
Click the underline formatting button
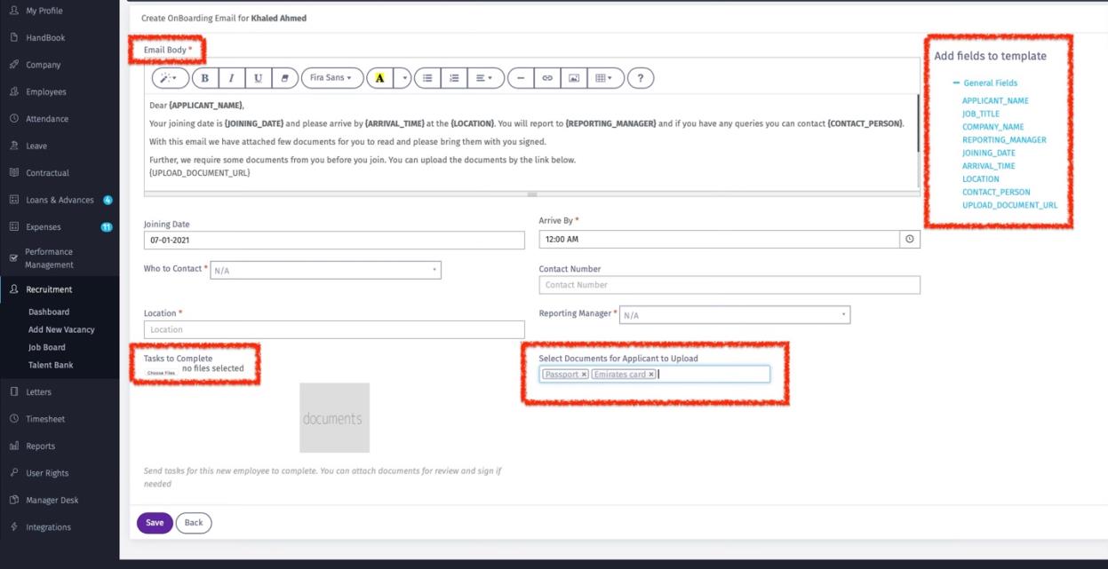click(x=258, y=78)
